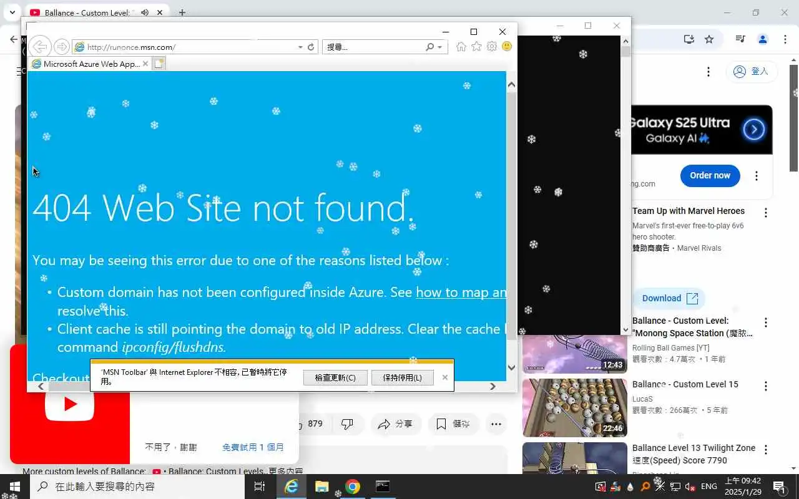Click IE vertical scrollbar up arrow
This screenshot has height=499, width=799.
click(511, 85)
